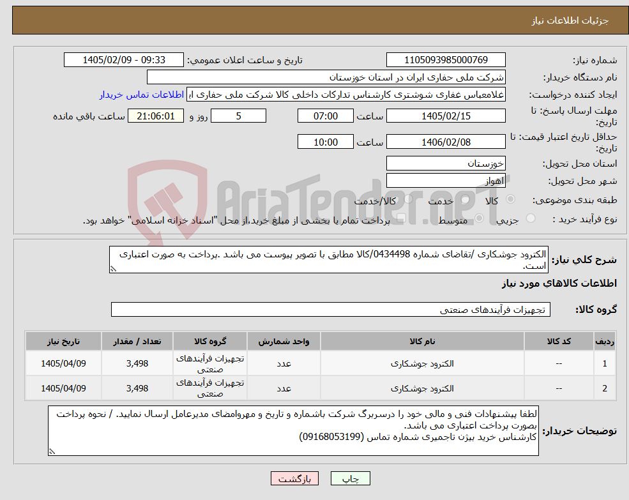Click the بازگشت (back) button
The height and width of the screenshot is (500, 629).
[294, 478]
